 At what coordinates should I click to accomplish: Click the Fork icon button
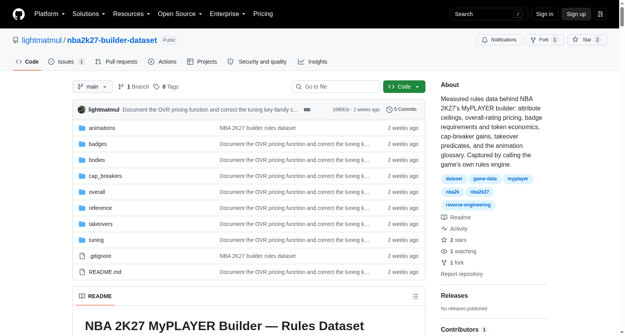coord(533,40)
